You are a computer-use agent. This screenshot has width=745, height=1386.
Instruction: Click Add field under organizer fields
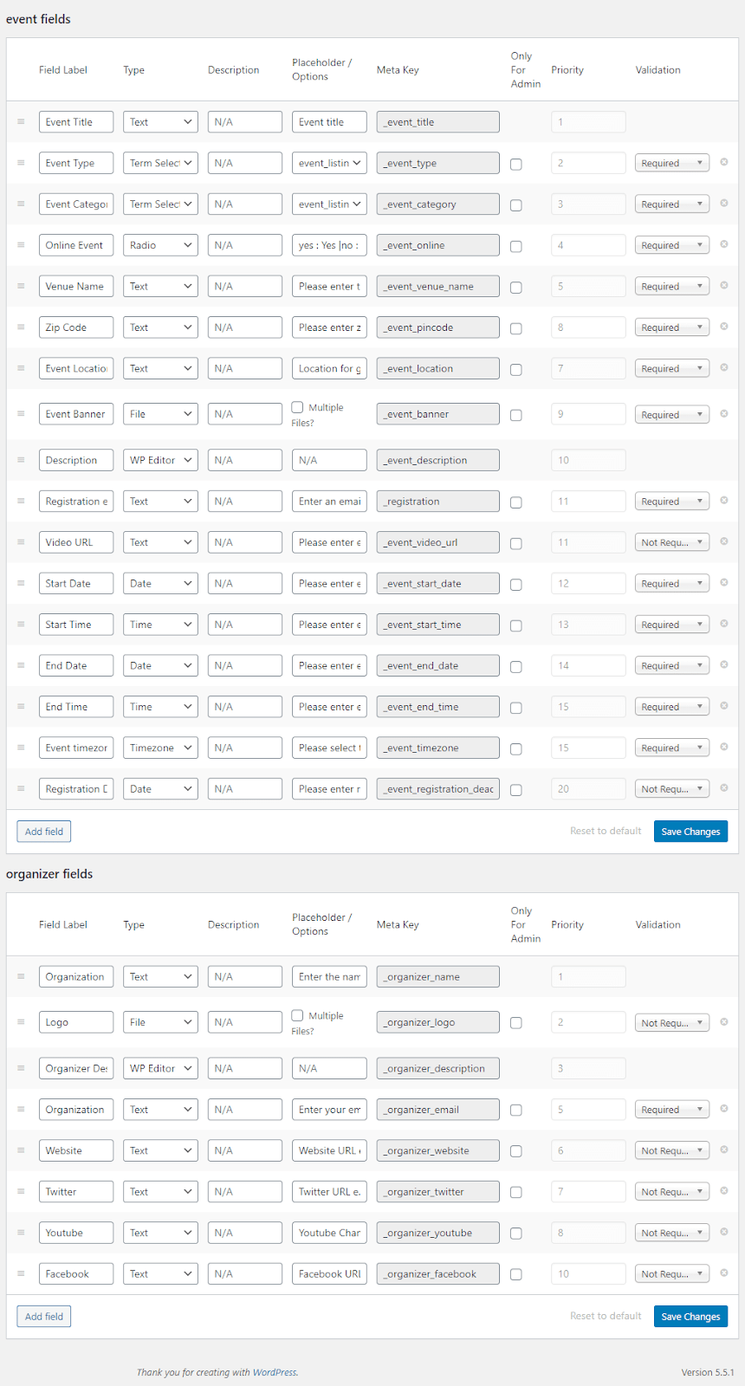(x=44, y=1317)
